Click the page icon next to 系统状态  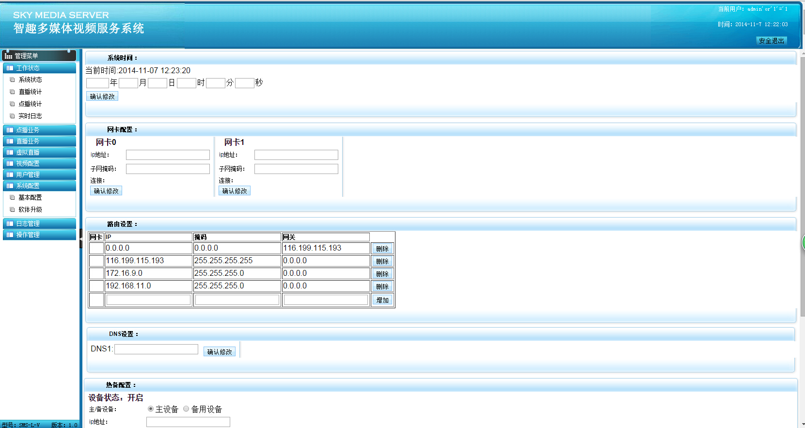pos(13,79)
